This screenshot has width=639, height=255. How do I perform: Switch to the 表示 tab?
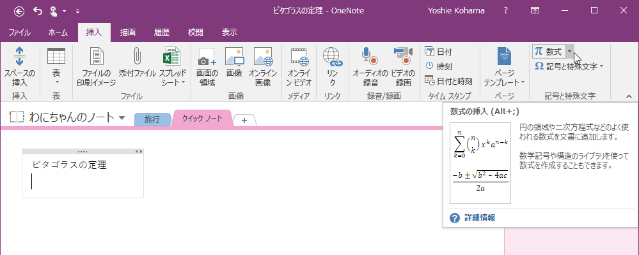tap(229, 33)
